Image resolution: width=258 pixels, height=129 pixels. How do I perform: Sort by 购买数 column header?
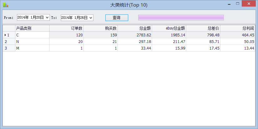101,28
